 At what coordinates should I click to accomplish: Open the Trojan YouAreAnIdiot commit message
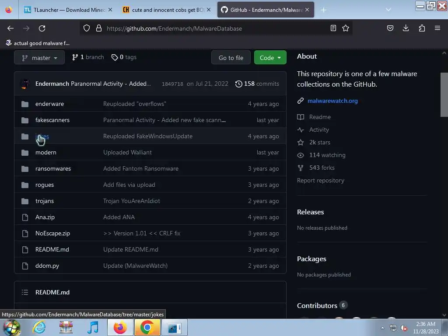click(132, 201)
